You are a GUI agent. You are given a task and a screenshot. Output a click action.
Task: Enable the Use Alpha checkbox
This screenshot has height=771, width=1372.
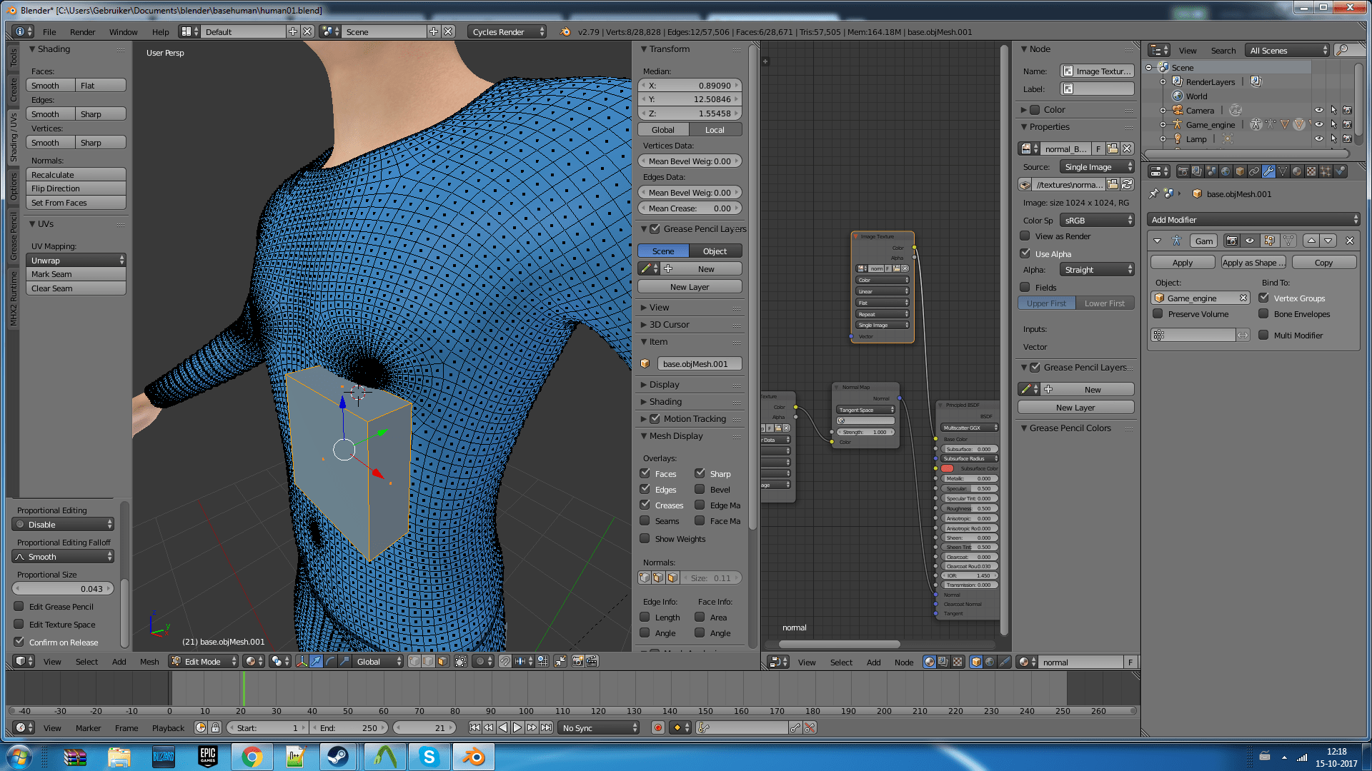point(1025,253)
